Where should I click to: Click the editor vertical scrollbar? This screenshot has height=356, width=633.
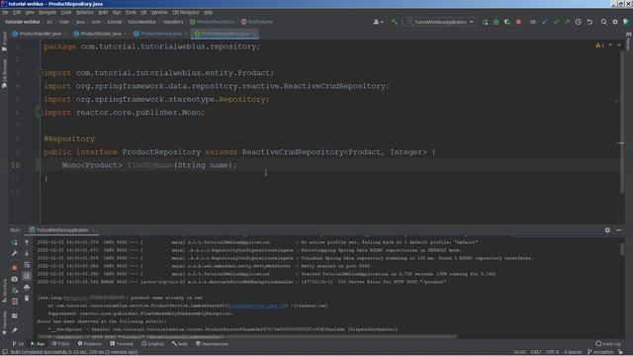tap(622, 121)
